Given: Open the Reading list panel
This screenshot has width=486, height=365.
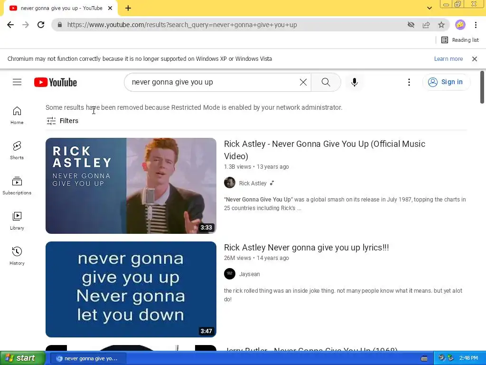Looking at the screenshot, I should (x=460, y=40).
